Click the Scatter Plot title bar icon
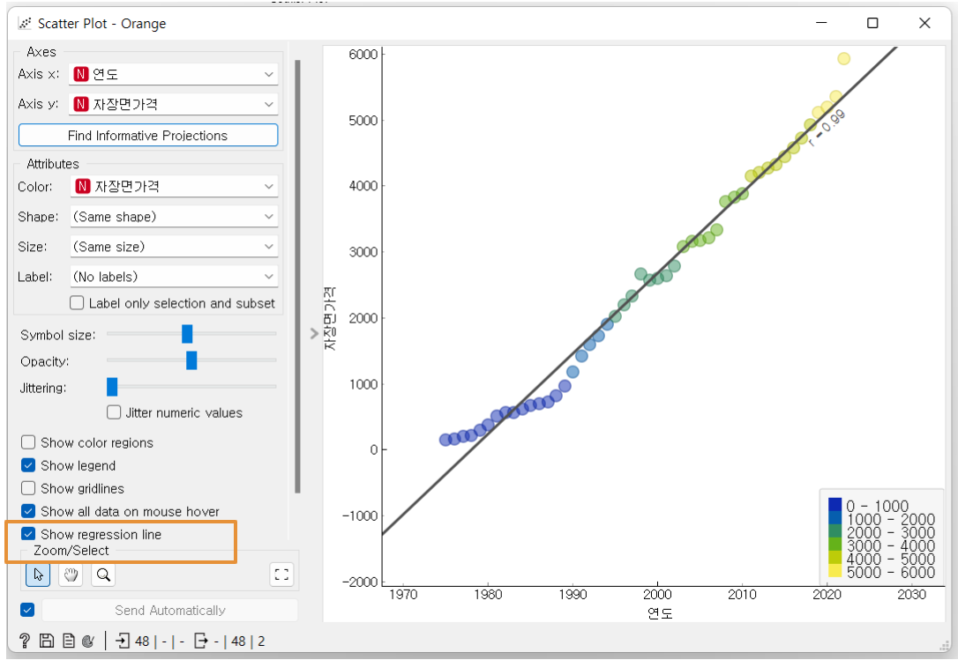 [x=25, y=23]
